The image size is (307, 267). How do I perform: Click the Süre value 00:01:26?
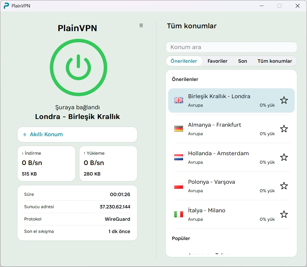120,194
